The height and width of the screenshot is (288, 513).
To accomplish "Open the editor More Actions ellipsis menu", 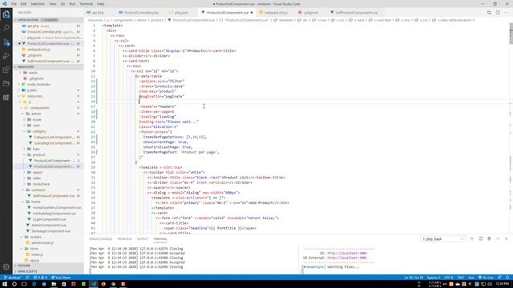I will [507, 13].
